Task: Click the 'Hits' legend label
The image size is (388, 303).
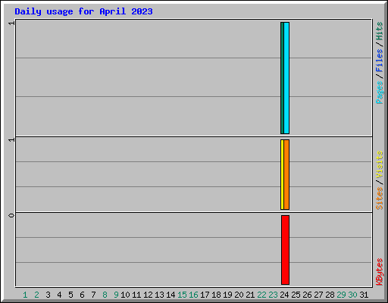Action: pyautogui.click(x=380, y=31)
